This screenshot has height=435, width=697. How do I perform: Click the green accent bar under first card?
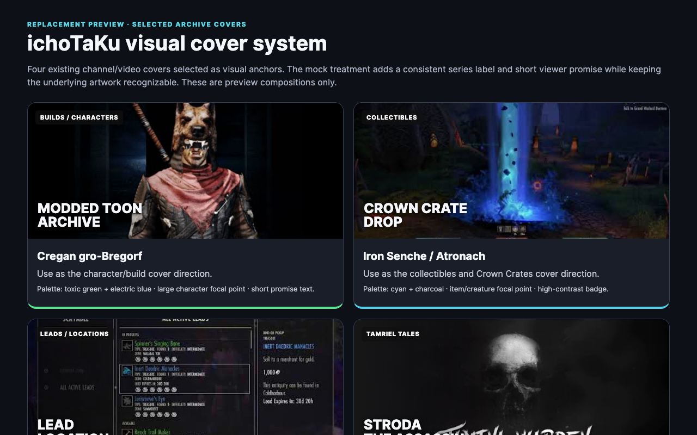[x=185, y=307]
